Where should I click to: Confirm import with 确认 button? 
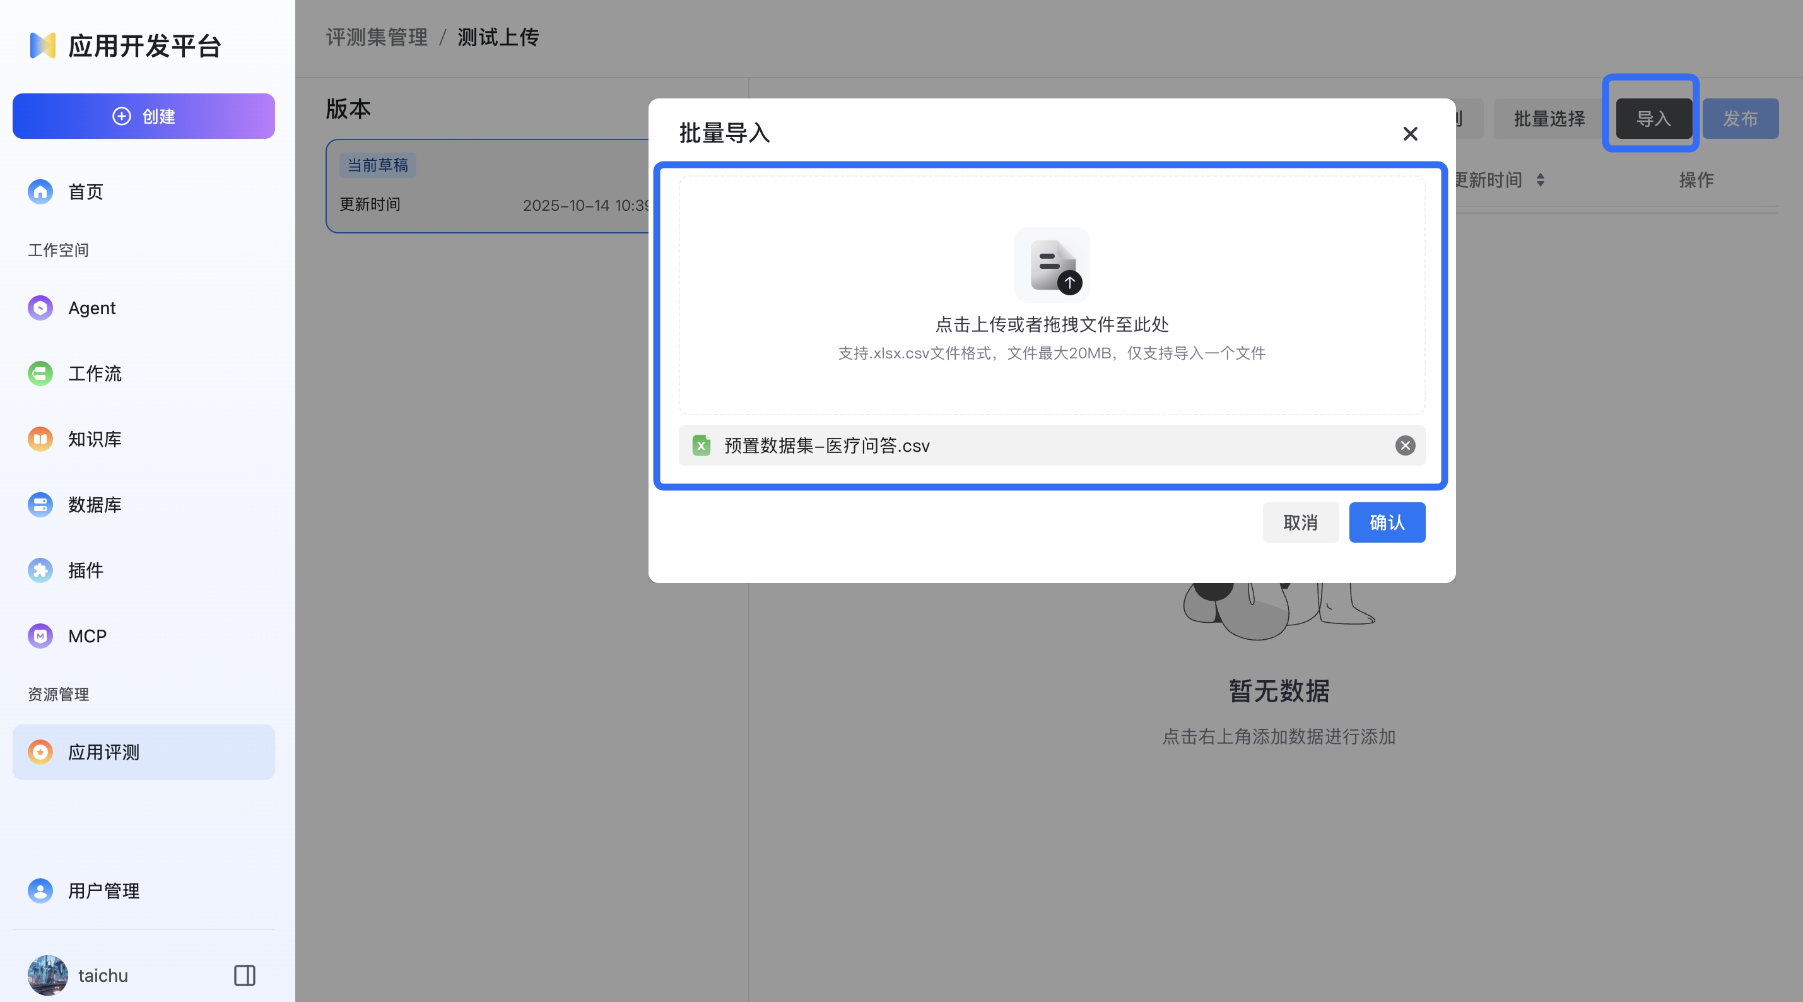click(1387, 522)
